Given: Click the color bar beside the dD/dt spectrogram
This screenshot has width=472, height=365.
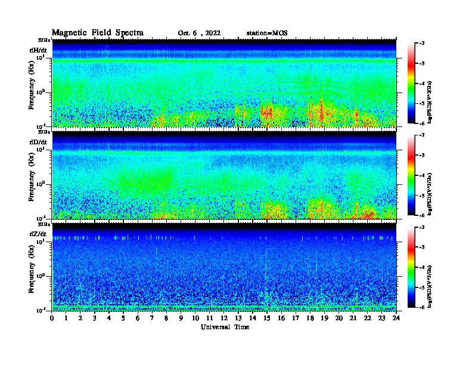Looking at the screenshot, I should point(411,175).
